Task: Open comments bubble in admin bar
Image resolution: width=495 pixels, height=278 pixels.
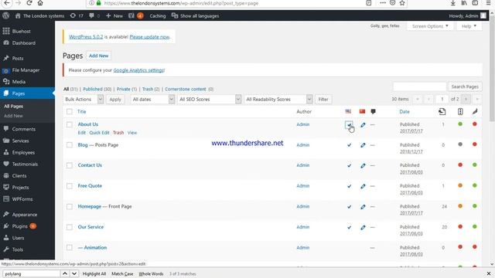Action: point(94,15)
